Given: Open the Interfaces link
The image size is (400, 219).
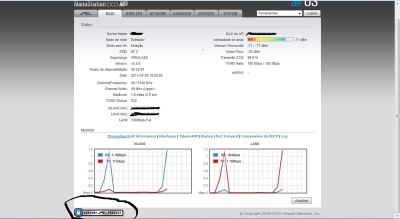Looking at the screenshot, I should 167,136.
